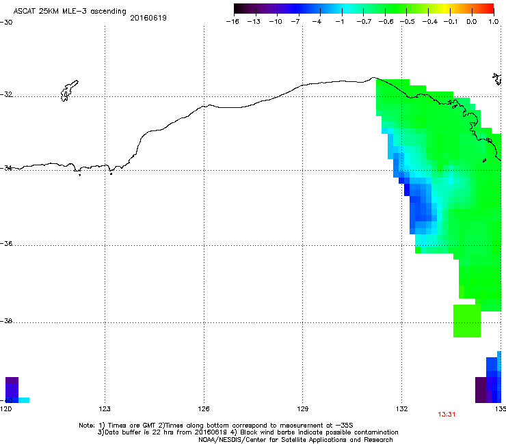Click the color bar label -0.6
The width and height of the screenshot is (506, 444).
[x=386, y=22]
